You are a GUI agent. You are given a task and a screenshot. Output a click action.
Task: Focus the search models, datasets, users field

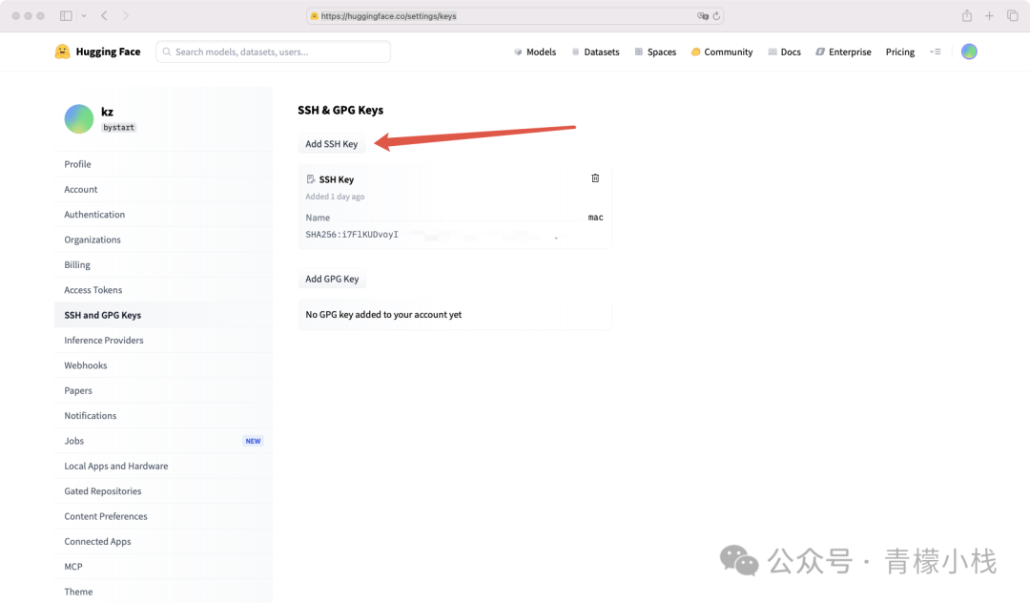click(x=277, y=52)
